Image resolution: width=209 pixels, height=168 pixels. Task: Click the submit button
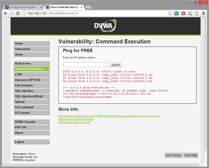(116, 65)
